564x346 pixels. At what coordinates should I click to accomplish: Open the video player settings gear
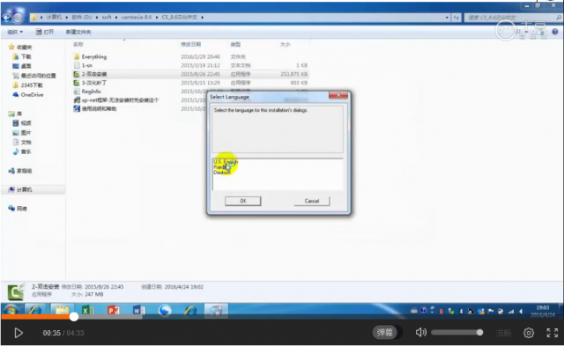pyautogui.click(x=529, y=333)
